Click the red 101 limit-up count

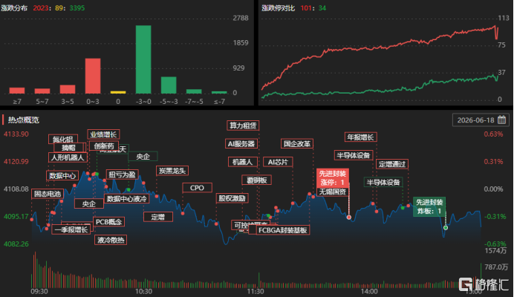306,8
